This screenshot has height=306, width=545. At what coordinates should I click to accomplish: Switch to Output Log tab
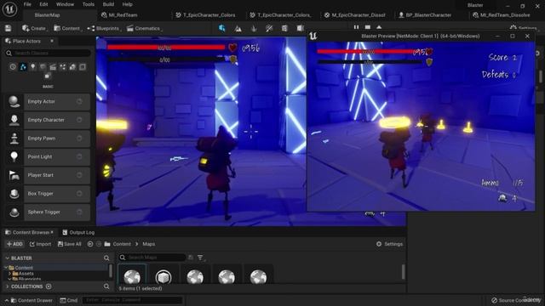tap(78, 232)
